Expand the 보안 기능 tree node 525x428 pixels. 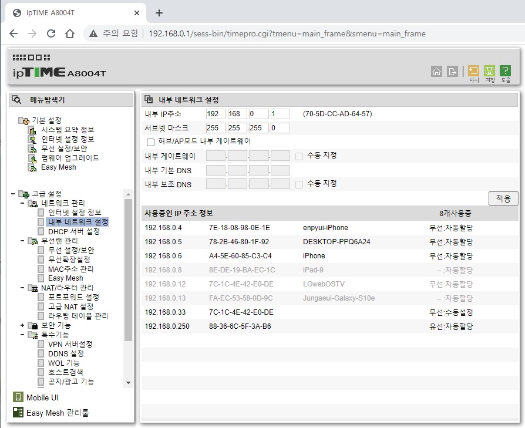coord(22,325)
